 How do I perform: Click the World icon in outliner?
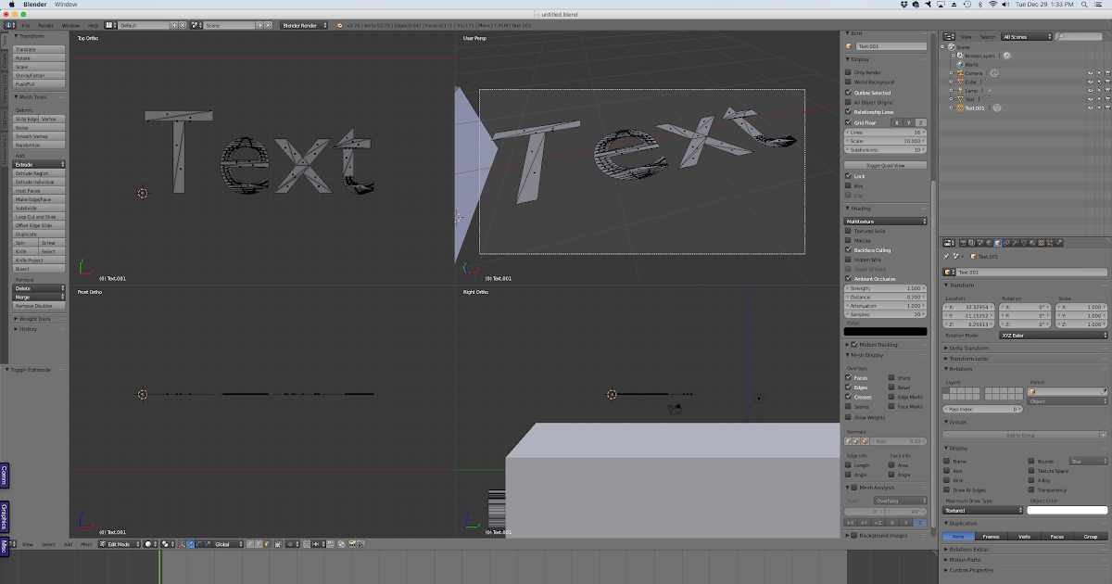point(960,64)
